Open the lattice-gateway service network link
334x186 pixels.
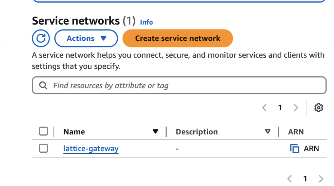(91, 149)
